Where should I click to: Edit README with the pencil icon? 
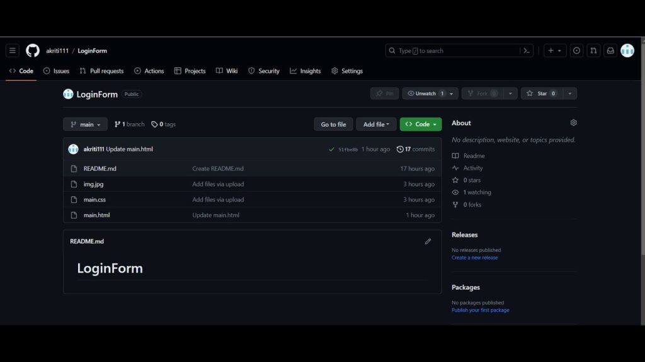point(428,241)
